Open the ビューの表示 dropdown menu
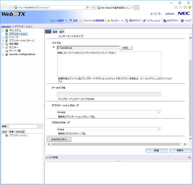 pos(59,21)
